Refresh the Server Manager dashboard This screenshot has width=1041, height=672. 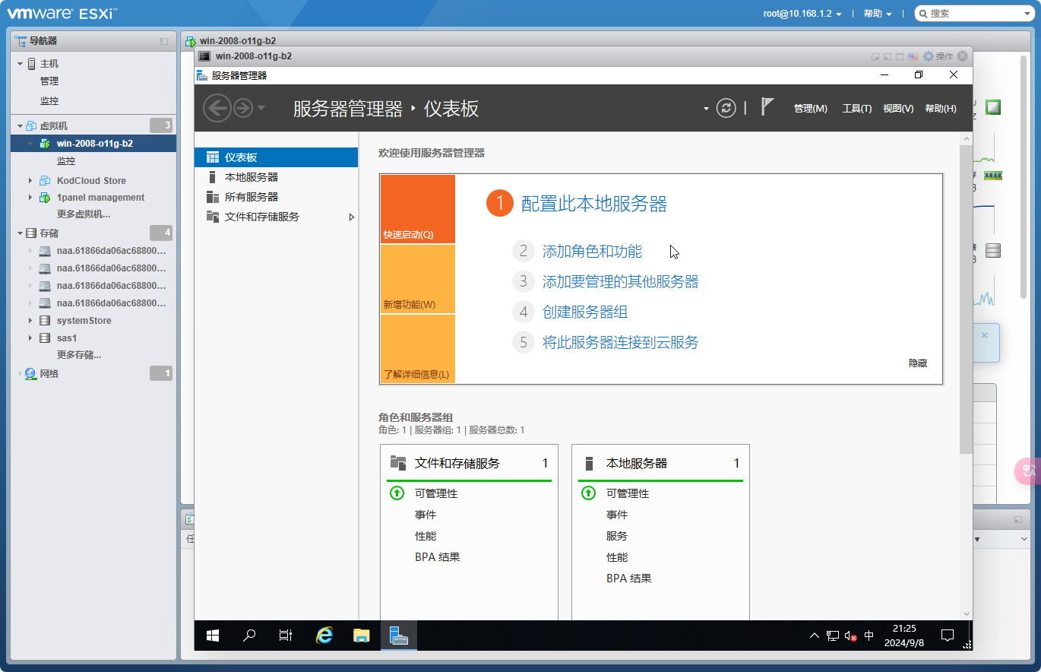coord(726,108)
